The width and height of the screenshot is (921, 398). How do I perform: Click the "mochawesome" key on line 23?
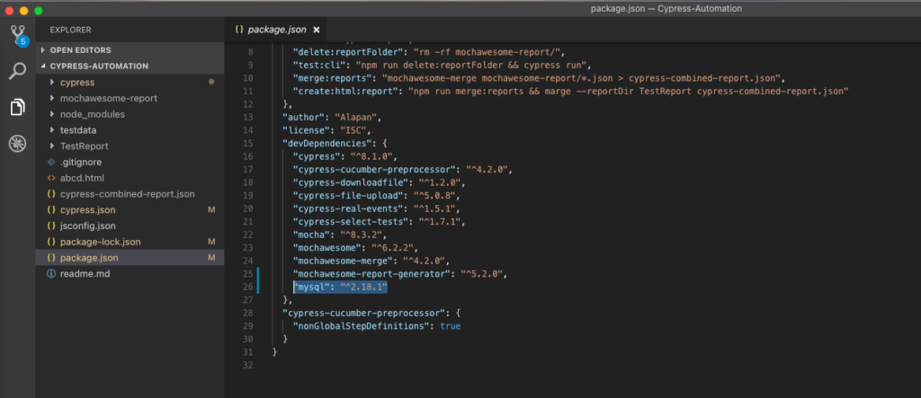pyautogui.click(x=326, y=248)
